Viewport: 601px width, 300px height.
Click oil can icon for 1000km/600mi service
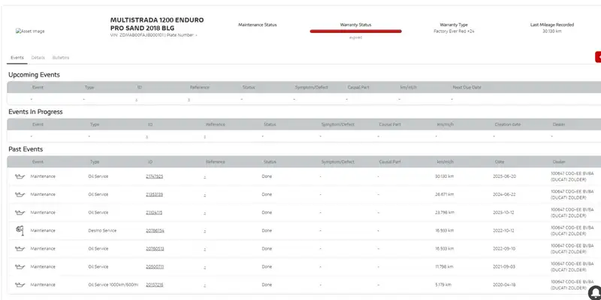(x=20, y=284)
